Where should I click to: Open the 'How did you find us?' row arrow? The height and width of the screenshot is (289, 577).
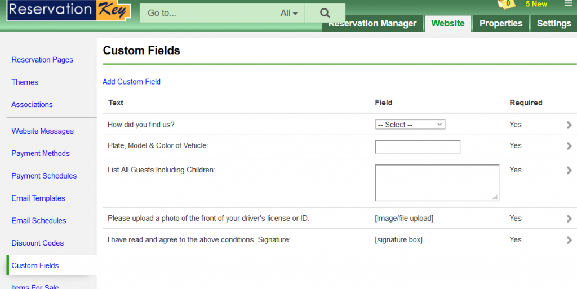pyautogui.click(x=569, y=125)
